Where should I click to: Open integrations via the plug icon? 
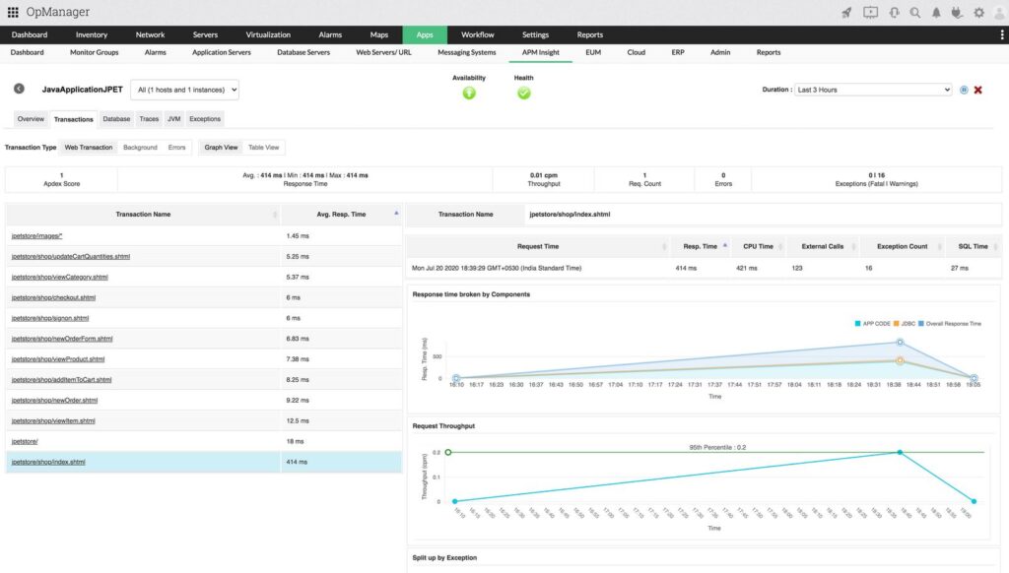(x=954, y=12)
